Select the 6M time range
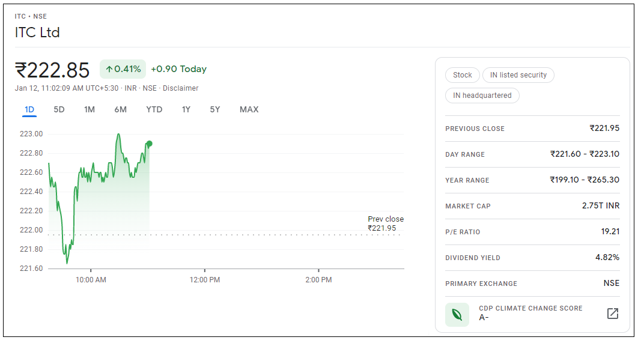This screenshot has height=340, width=638. (120, 109)
